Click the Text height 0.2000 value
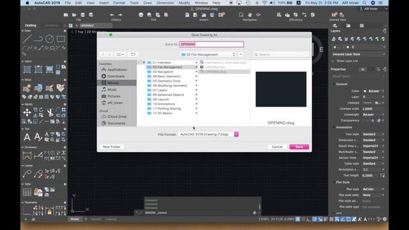The height and width of the screenshot is (230, 409). [x=367, y=176]
